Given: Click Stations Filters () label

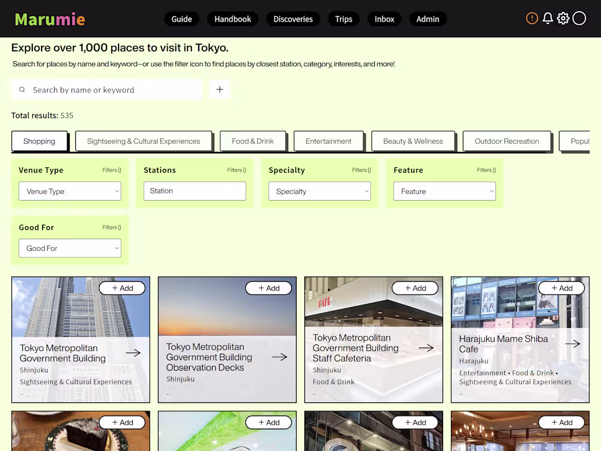Looking at the screenshot, I should [x=237, y=170].
